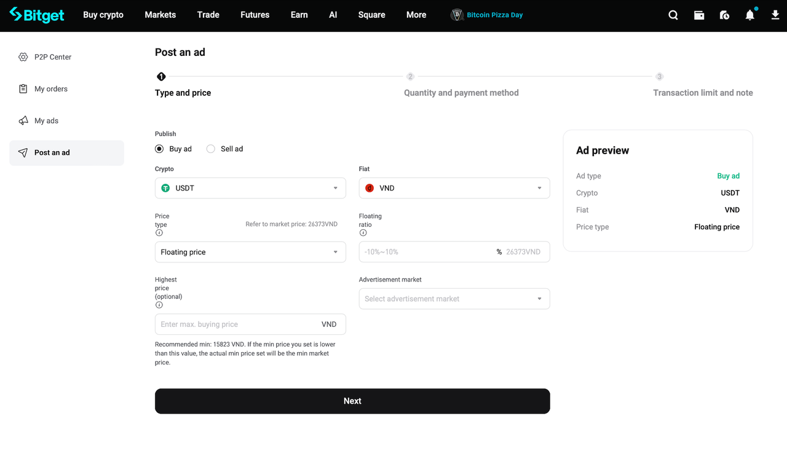The image size is (787, 475).
Task: Click the Price type info icon
Action: tap(159, 233)
